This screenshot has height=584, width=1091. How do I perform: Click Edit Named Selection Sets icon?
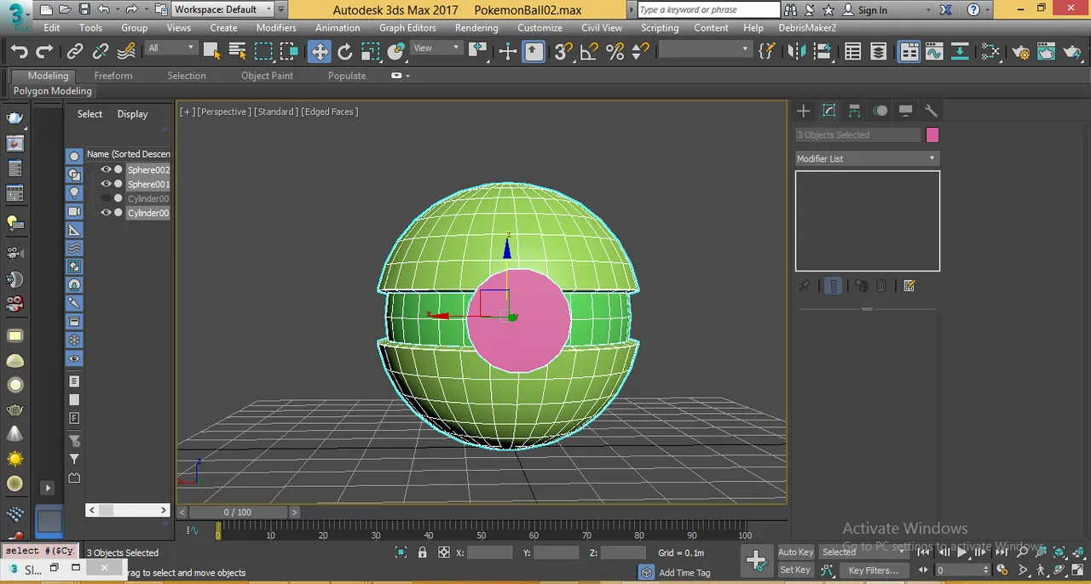tap(766, 52)
